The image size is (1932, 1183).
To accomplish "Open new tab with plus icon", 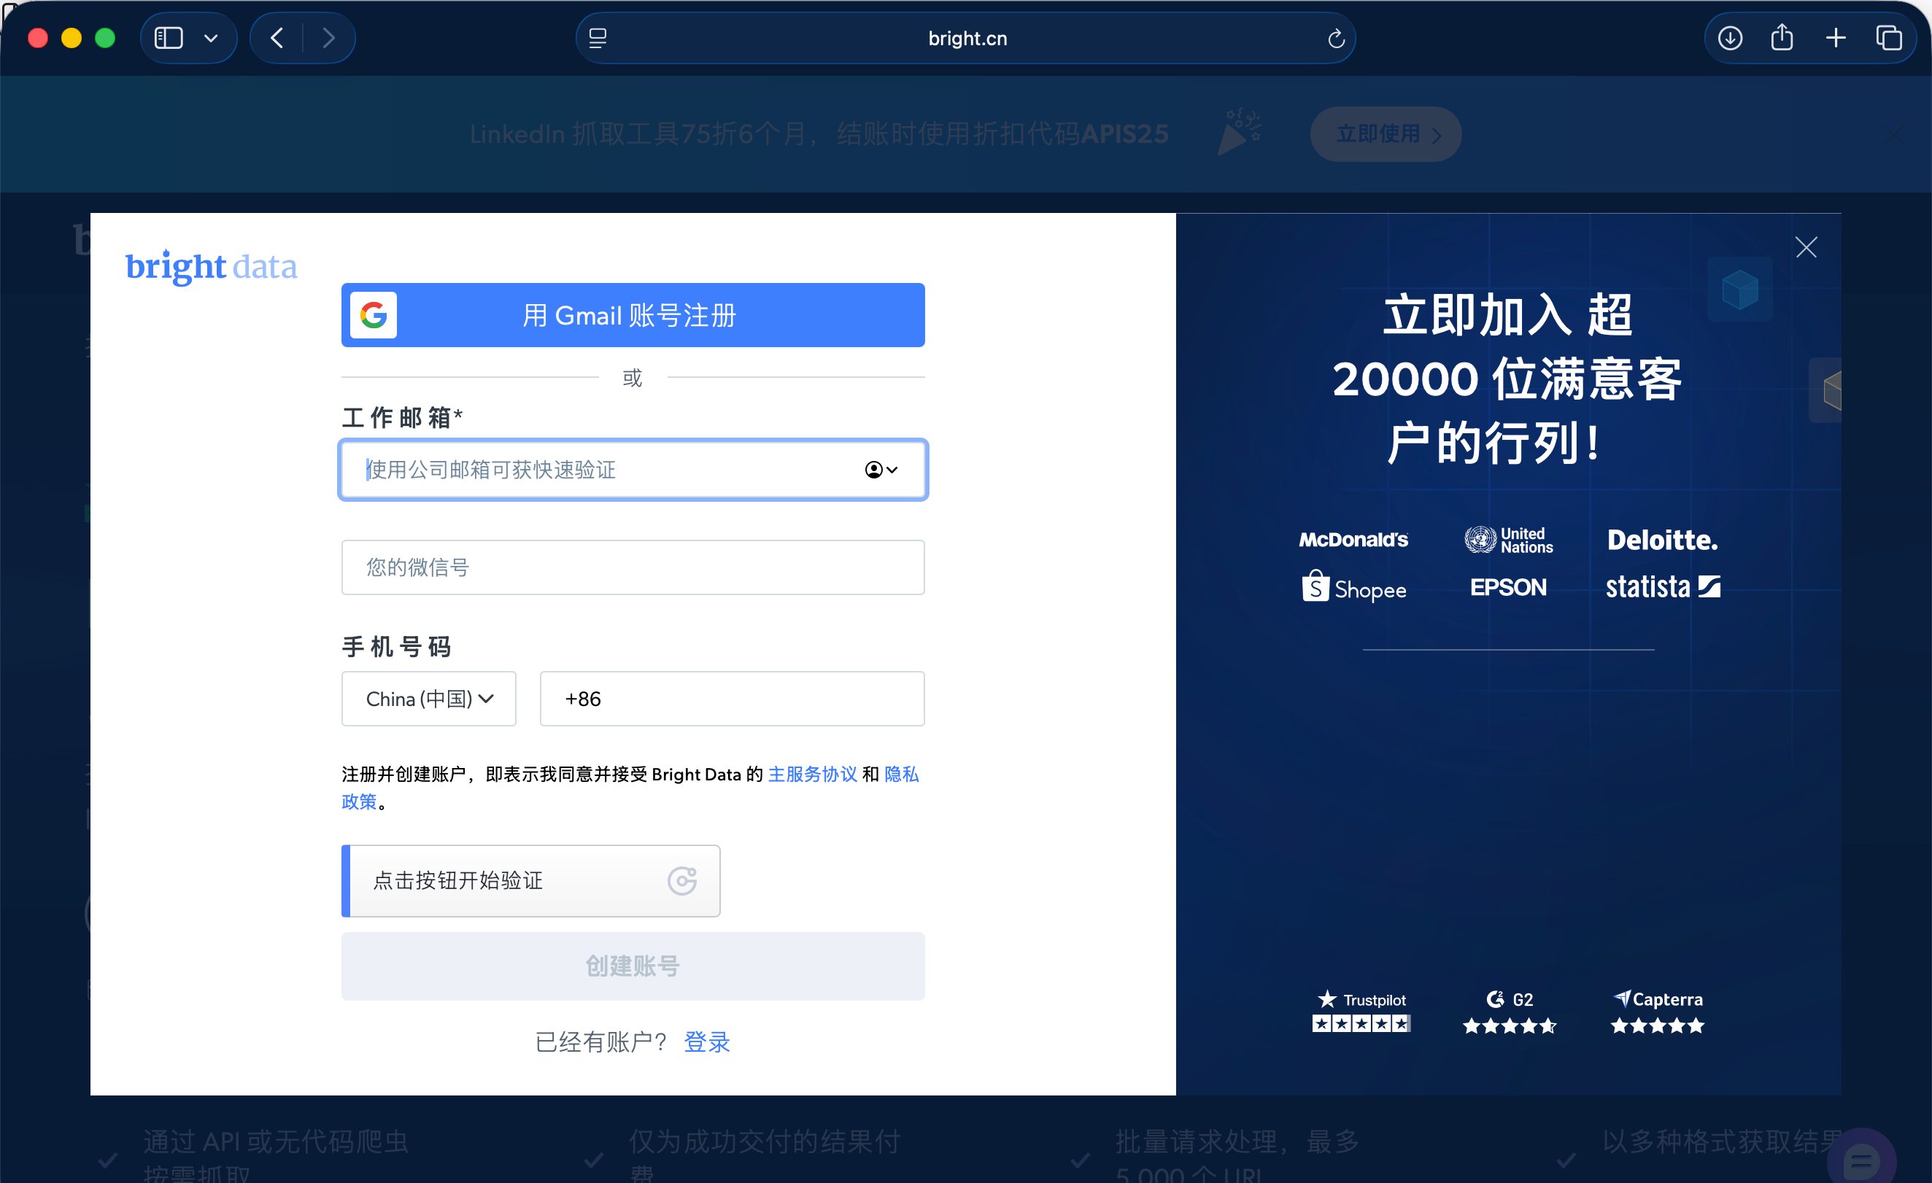I will pos(1836,39).
